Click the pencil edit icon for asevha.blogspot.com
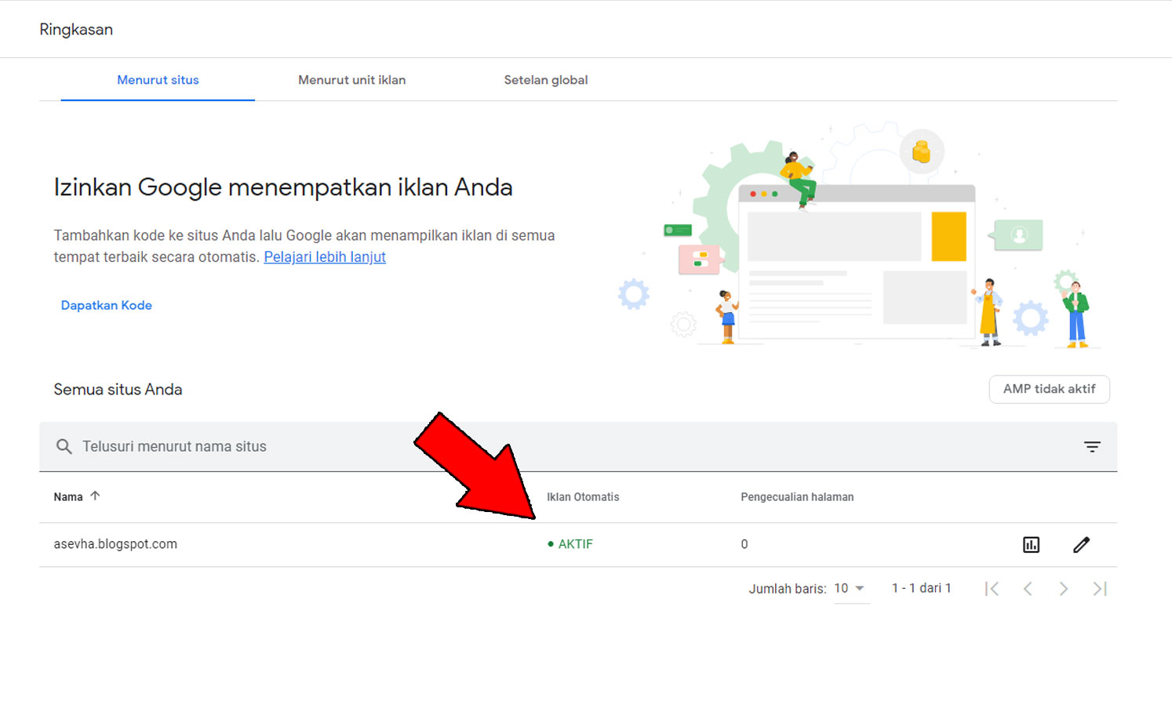The image size is (1172, 719). pyautogui.click(x=1082, y=544)
